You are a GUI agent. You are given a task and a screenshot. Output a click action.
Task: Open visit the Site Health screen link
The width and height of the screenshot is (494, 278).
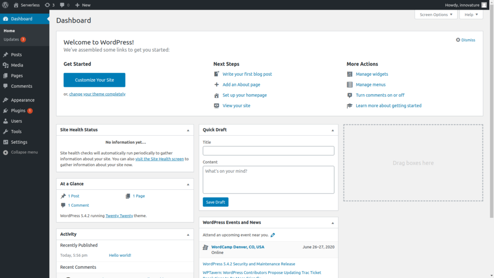(x=159, y=159)
